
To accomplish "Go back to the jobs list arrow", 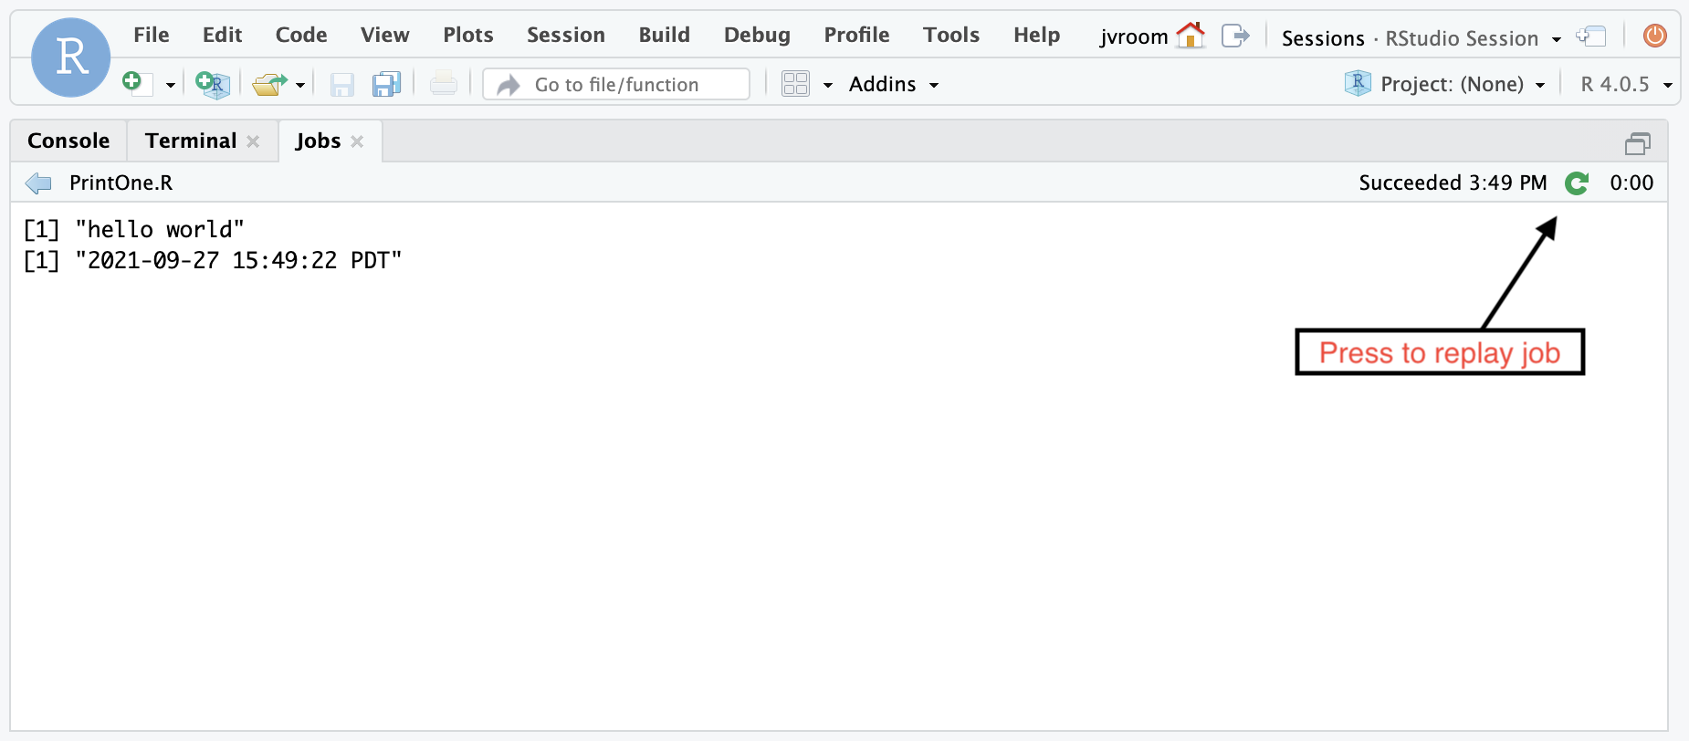I will [38, 183].
